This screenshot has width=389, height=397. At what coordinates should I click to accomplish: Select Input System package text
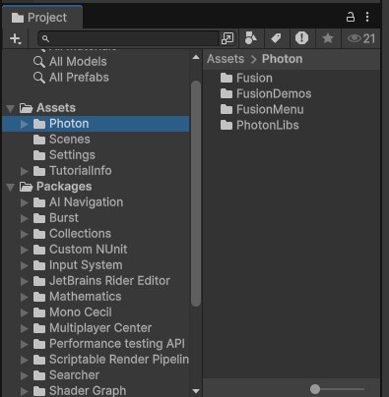[86, 265]
